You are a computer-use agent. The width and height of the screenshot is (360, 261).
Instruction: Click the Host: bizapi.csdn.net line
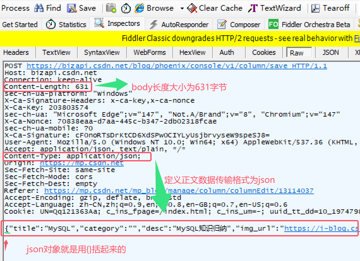pos(51,73)
